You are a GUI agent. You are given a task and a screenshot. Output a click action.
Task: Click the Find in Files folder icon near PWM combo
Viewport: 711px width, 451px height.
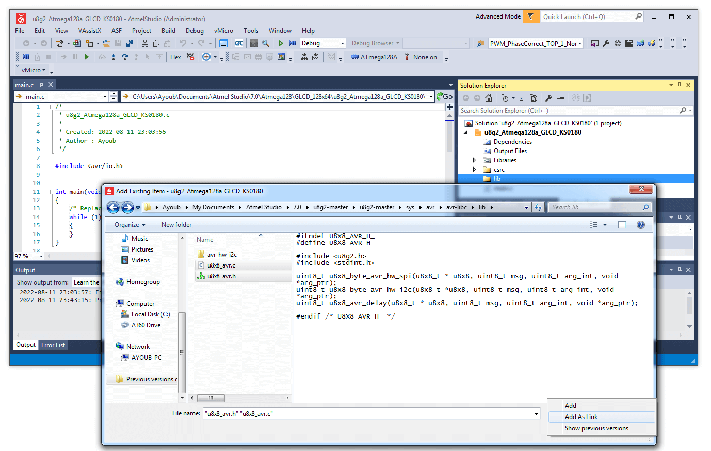(x=481, y=43)
